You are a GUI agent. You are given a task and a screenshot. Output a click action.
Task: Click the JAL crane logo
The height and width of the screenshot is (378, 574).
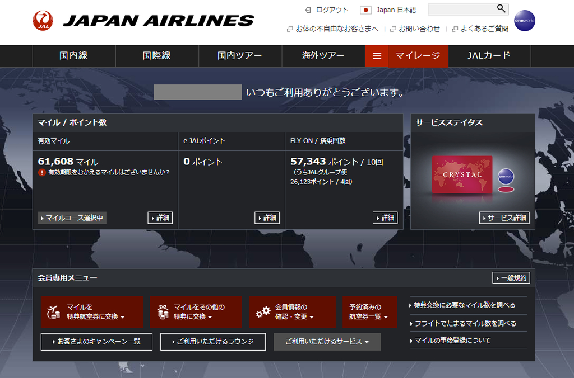43,21
